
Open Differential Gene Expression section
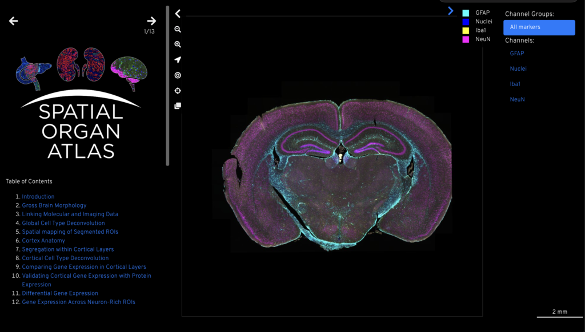pos(60,293)
